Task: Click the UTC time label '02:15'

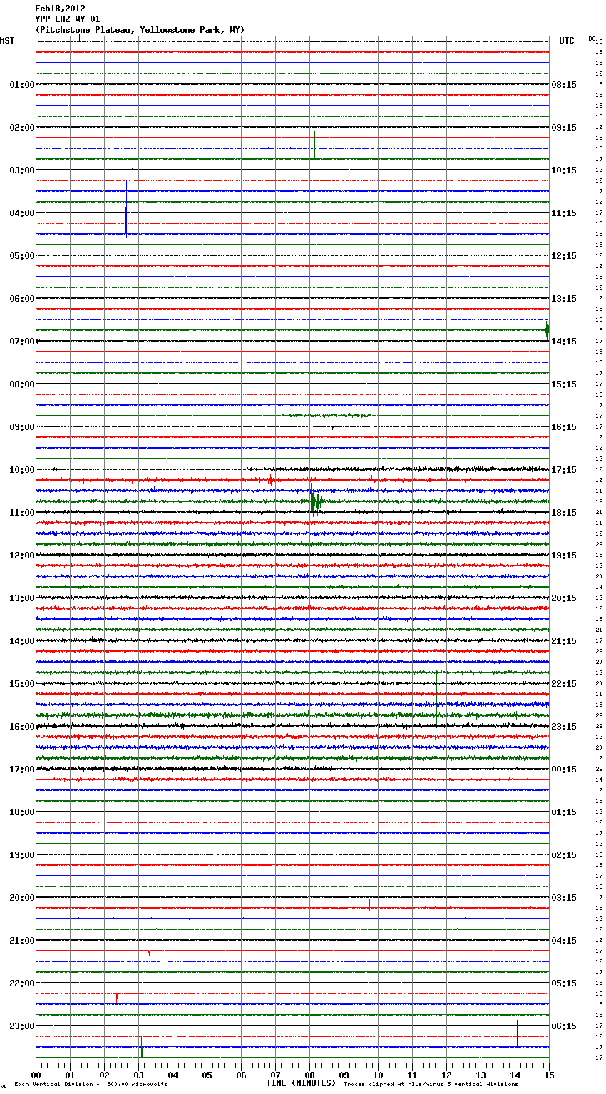Action: (564, 855)
